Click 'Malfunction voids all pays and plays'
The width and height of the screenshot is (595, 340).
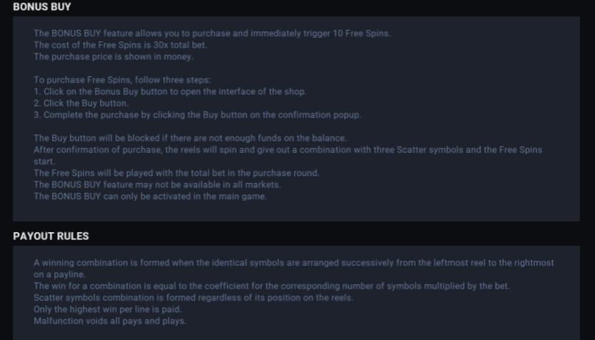[110, 321]
